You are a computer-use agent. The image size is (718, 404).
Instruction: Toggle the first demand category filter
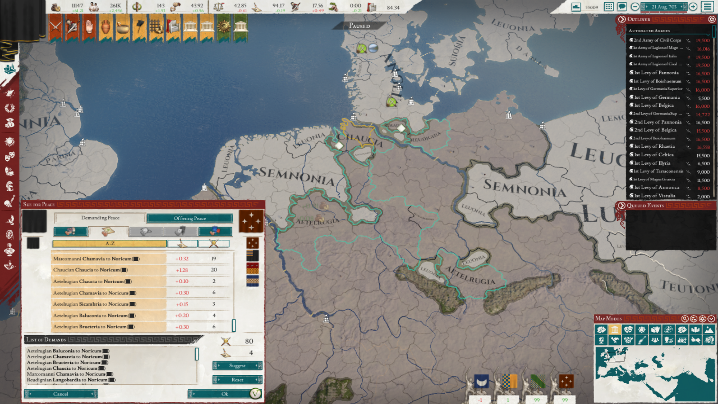pos(71,232)
